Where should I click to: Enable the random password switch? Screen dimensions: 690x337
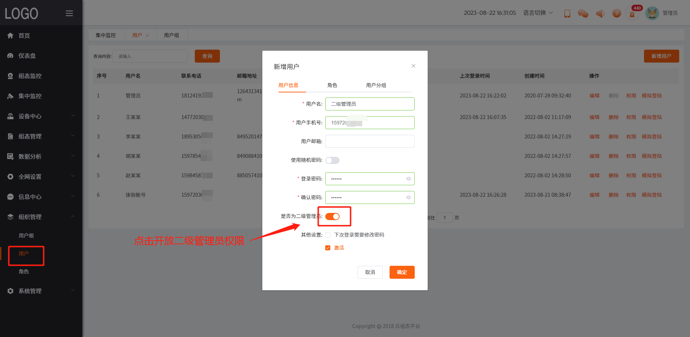coord(332,160)
